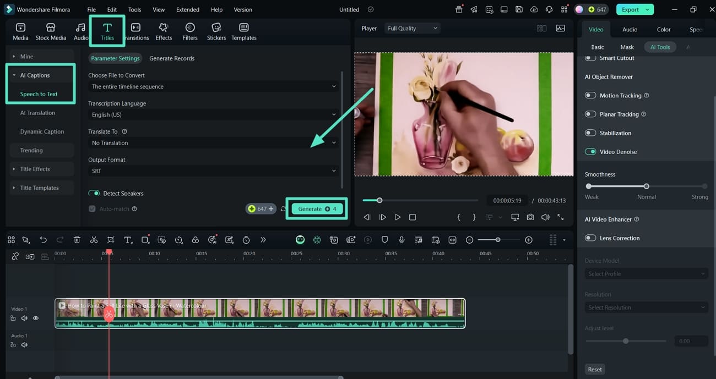
Task: Toggle the Detect Speakers switch
Action: click(94, 193)
